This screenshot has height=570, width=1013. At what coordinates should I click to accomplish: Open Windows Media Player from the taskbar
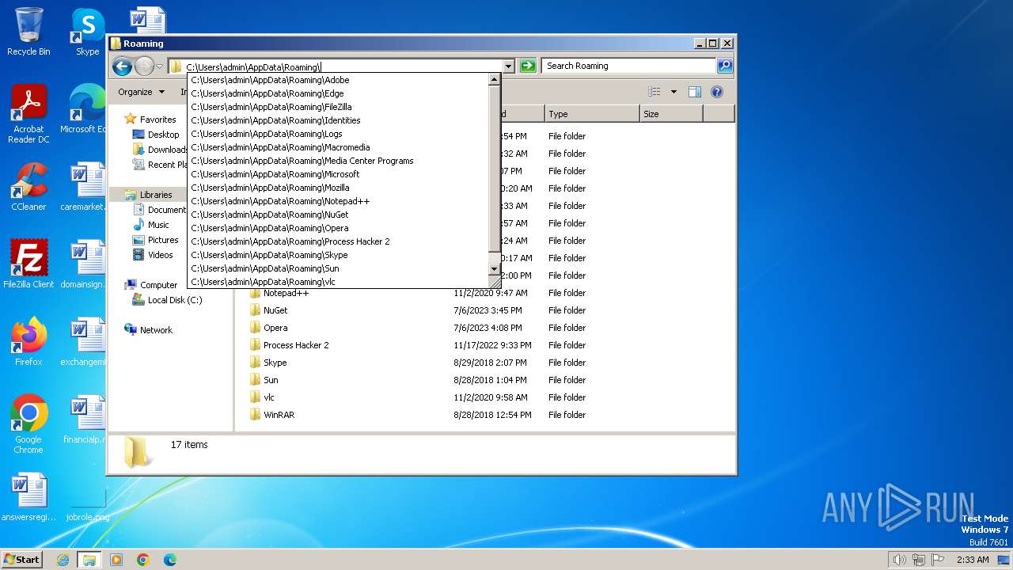[x=116, y=560]
